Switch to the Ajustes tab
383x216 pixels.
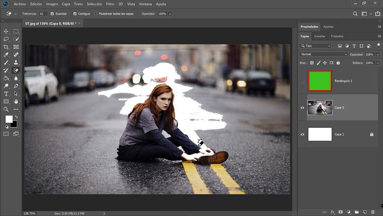pyautogui.click(x=328, y=26)
